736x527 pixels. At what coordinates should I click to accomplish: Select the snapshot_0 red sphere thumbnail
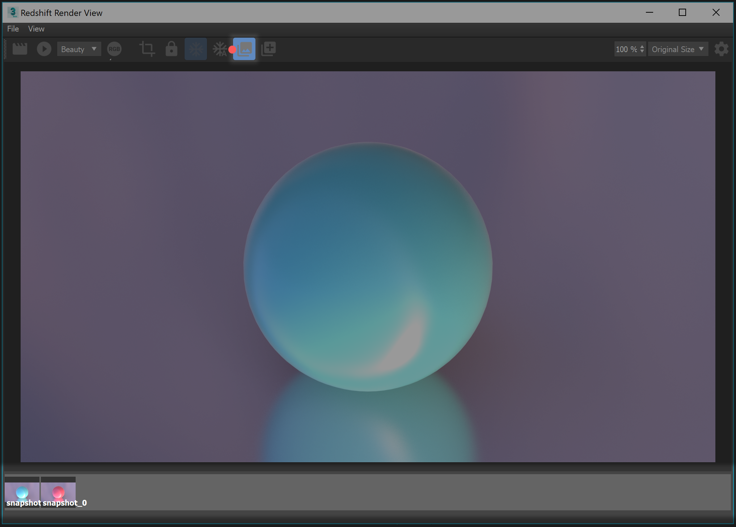pos(58,492)
